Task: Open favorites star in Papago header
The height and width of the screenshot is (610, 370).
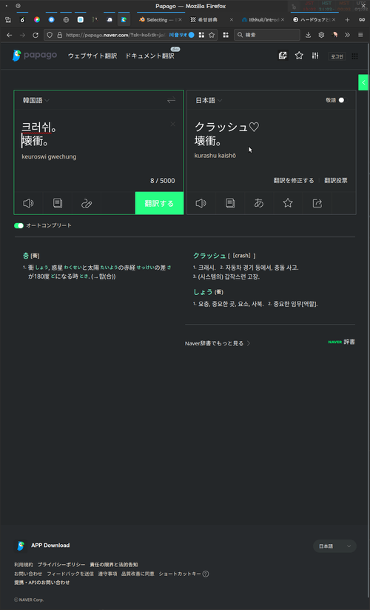Action: (299, 56)
